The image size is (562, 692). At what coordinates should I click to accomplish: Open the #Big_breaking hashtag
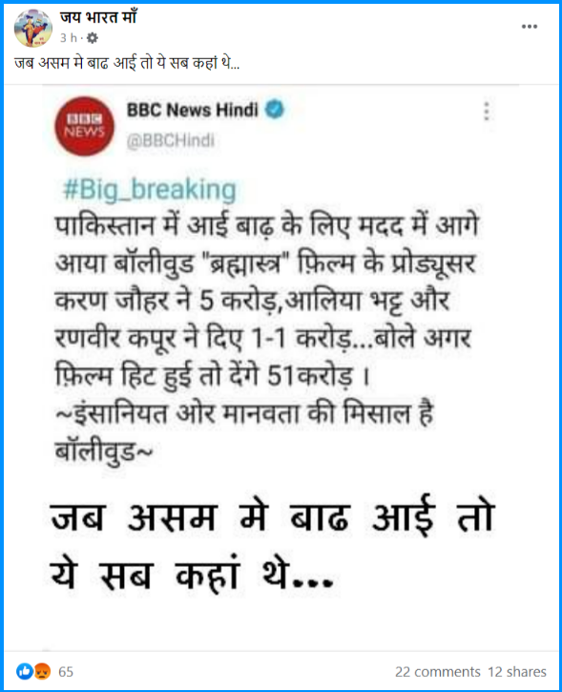150,190
